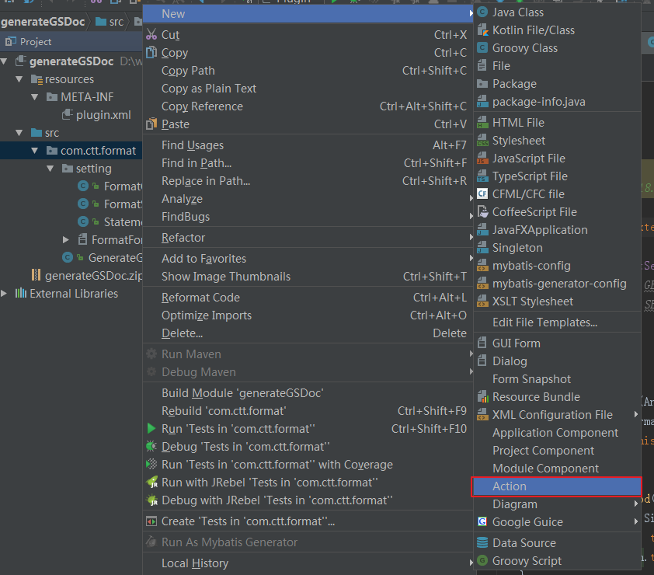Click the Google Guice icon
The width and height of the screenshot is (654, 575).
(x=482, y=521)
